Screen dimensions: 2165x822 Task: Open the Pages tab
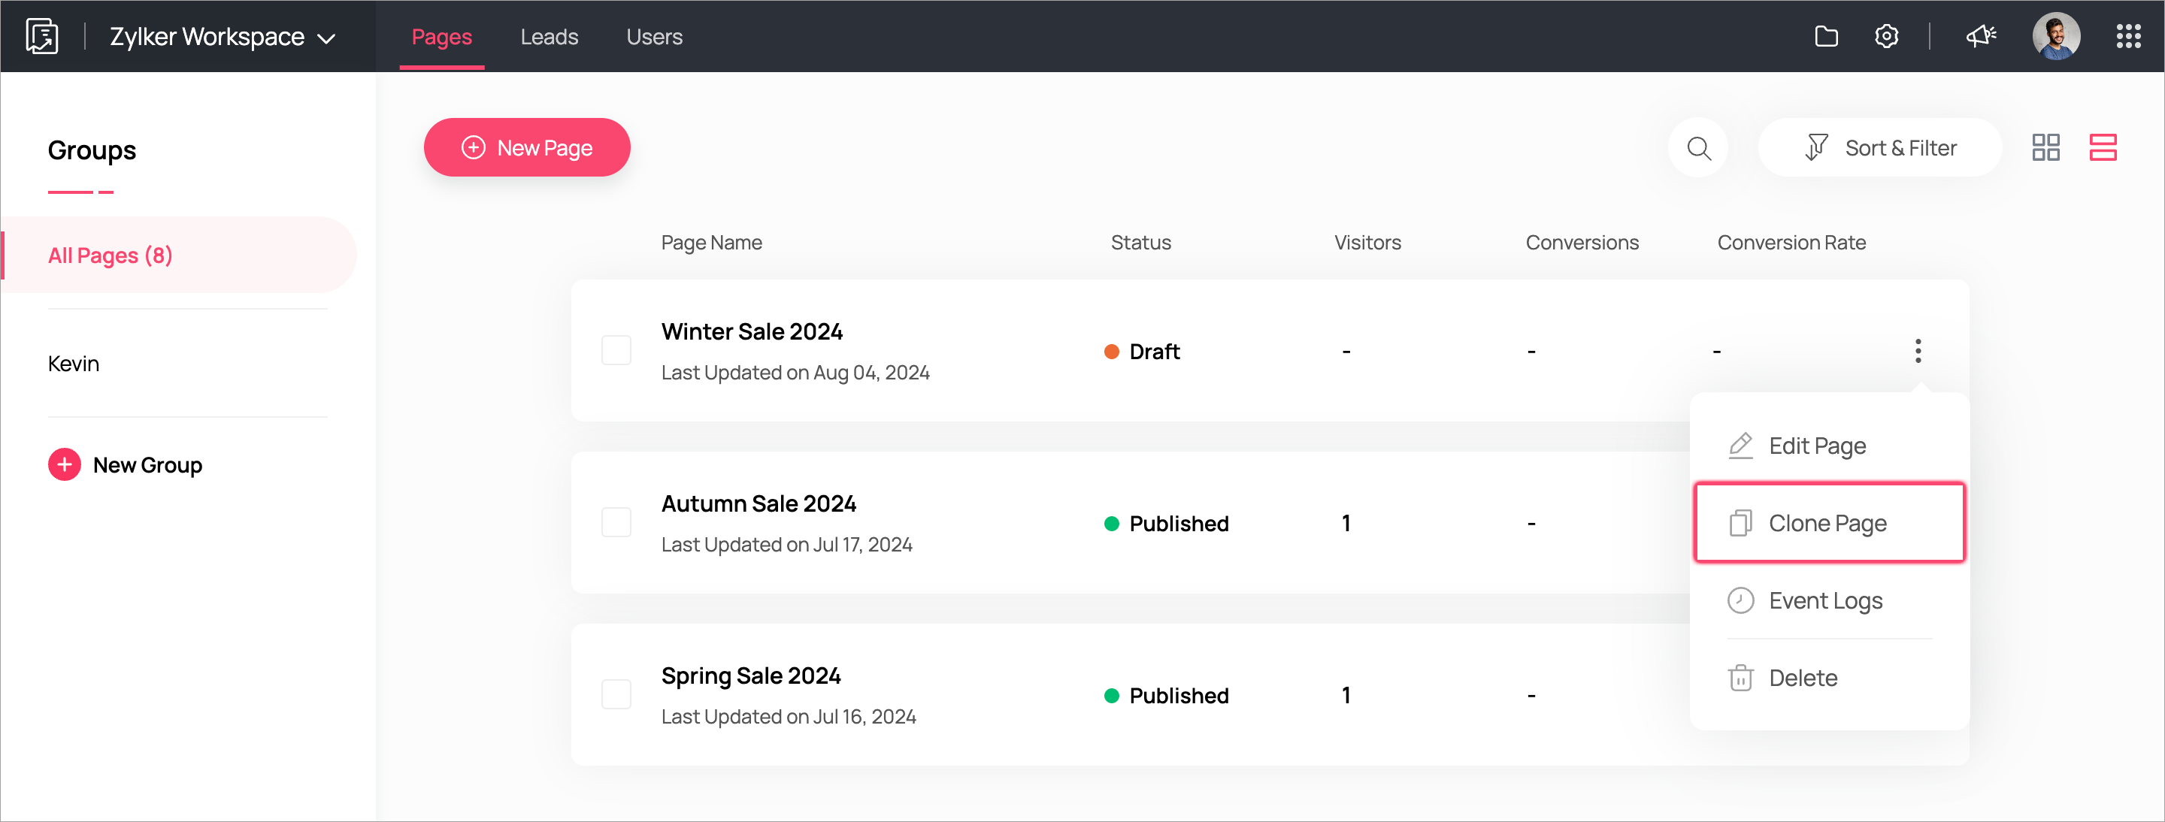pyautogui.click(x=441, y=37)
